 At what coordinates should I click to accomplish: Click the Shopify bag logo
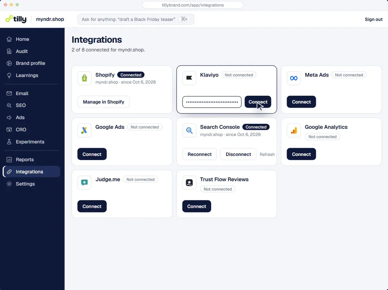[84, 78]
